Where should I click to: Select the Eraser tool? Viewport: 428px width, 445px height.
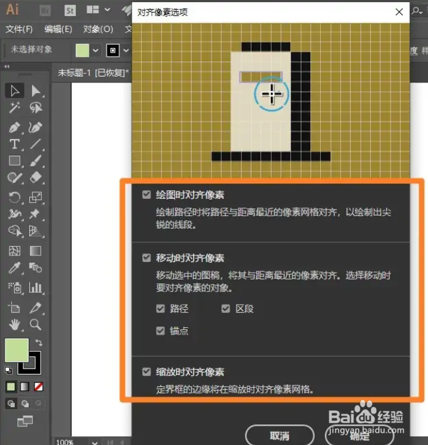click(36, 178)
